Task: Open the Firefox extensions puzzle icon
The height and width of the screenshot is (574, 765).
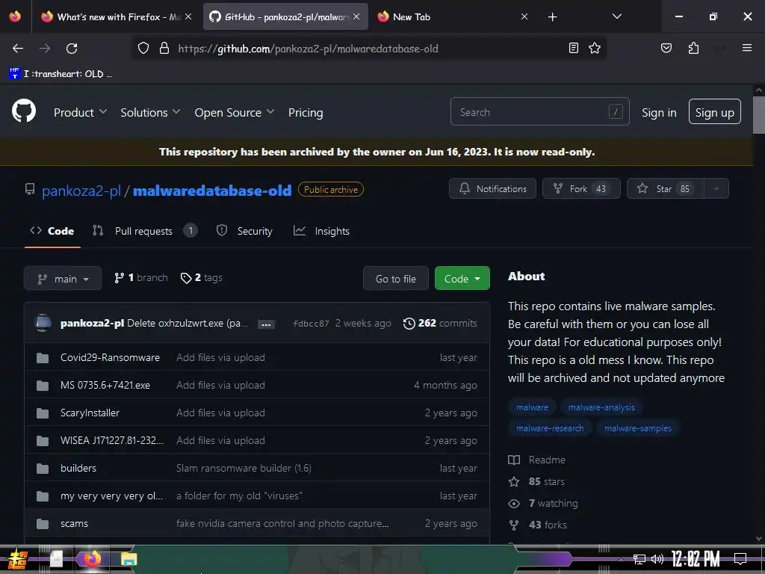Action: click(x=693, y=48)
